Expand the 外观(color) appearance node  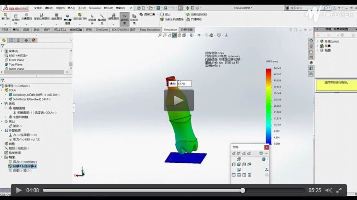pos(318,41)
